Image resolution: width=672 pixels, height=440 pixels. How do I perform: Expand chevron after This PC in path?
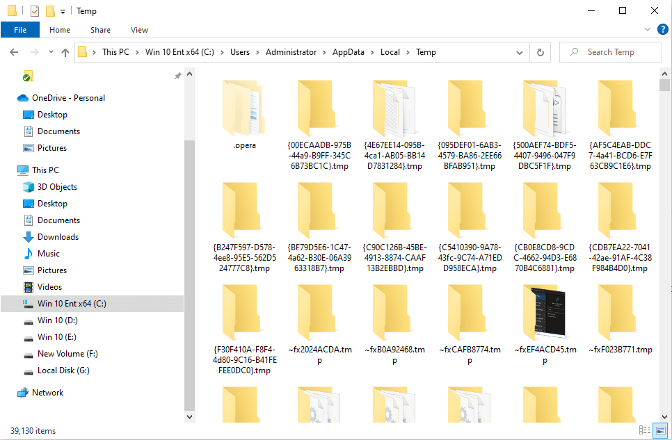137,52
